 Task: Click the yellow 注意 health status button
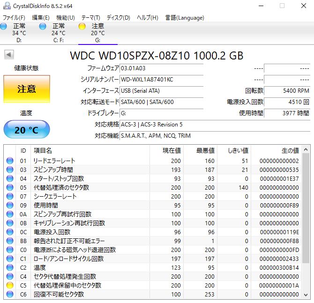point(27,89)
